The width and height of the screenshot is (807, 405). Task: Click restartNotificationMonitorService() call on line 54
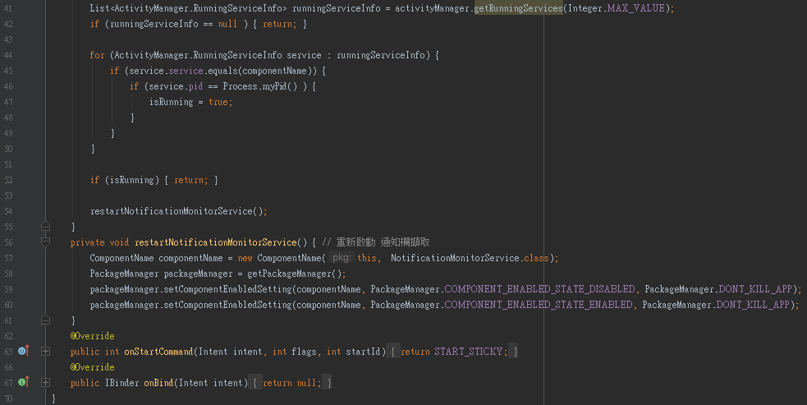pos(178,211)
